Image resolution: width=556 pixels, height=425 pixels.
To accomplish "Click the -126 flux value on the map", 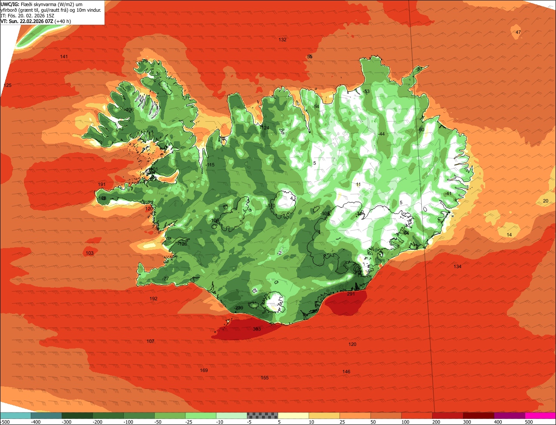I will (182, 244).
